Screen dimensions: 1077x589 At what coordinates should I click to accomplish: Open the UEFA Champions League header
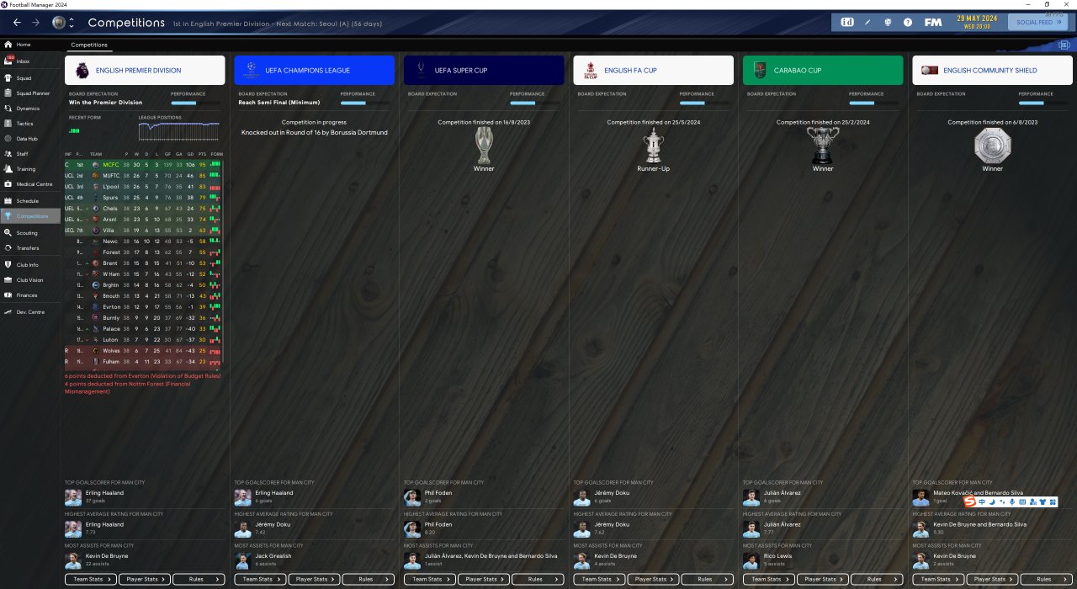(x=314, y=71)
